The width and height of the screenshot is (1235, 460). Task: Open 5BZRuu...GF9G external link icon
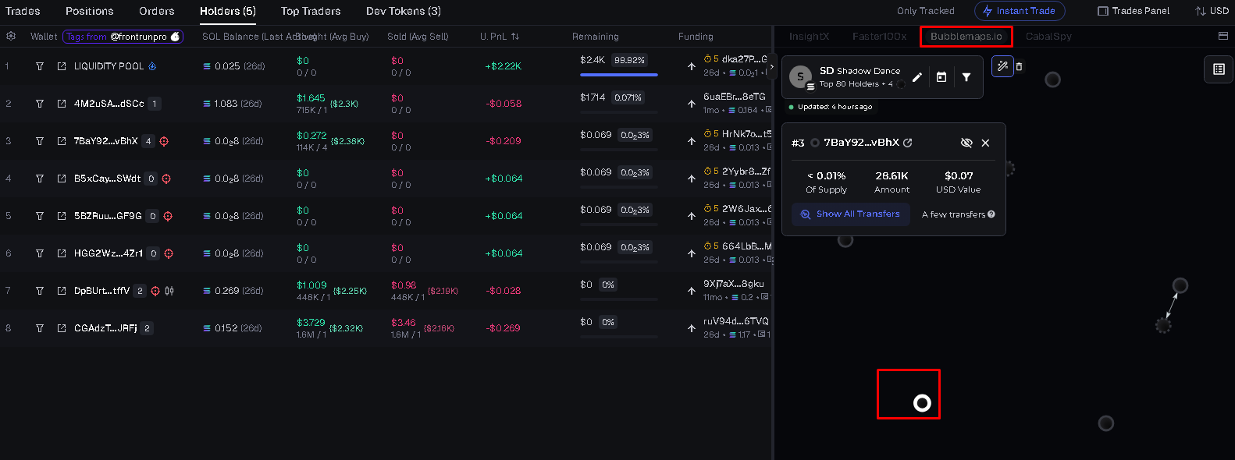click(x=62, y=216)
